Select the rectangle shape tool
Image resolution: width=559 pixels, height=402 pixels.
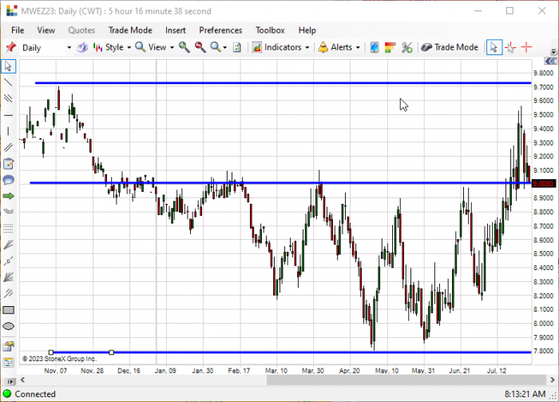coord(8,310)
